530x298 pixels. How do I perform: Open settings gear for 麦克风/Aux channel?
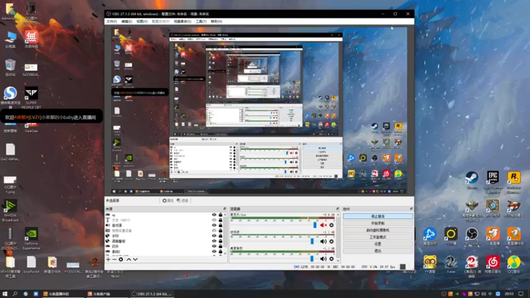tap(332, 225)
